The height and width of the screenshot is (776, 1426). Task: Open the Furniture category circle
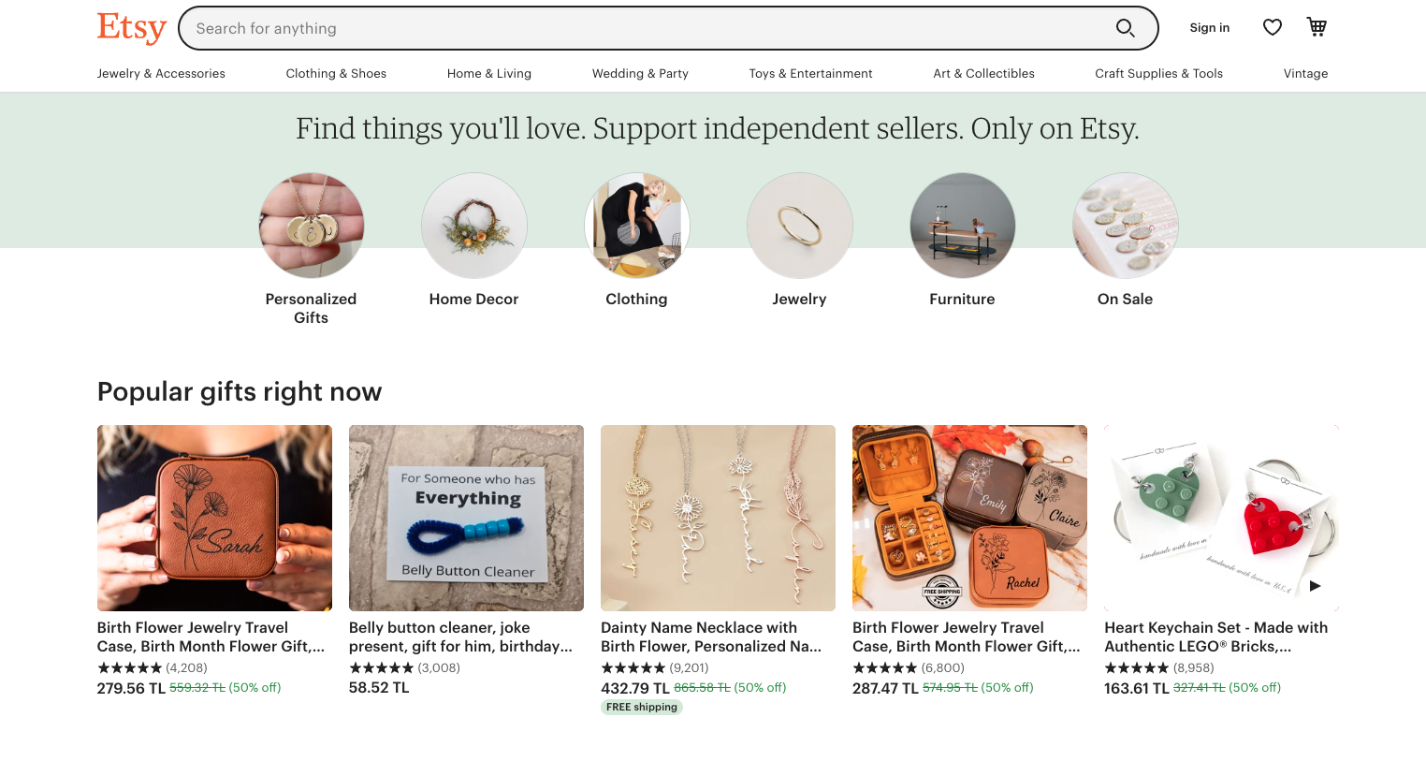point(962,226)
